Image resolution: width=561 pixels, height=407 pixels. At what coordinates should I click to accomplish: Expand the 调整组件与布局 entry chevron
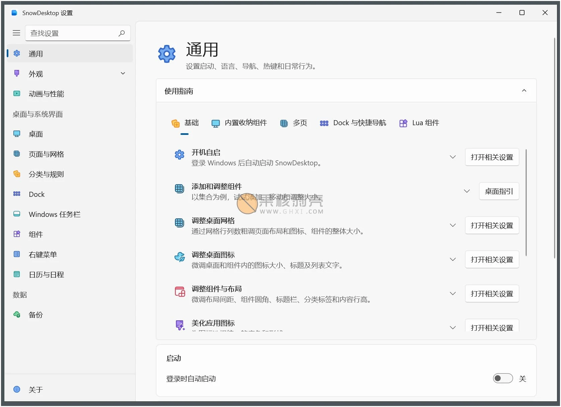[452, 294]
